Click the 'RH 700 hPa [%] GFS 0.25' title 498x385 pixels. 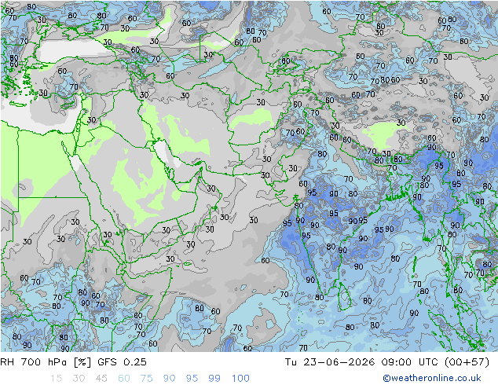coord(73,362)
